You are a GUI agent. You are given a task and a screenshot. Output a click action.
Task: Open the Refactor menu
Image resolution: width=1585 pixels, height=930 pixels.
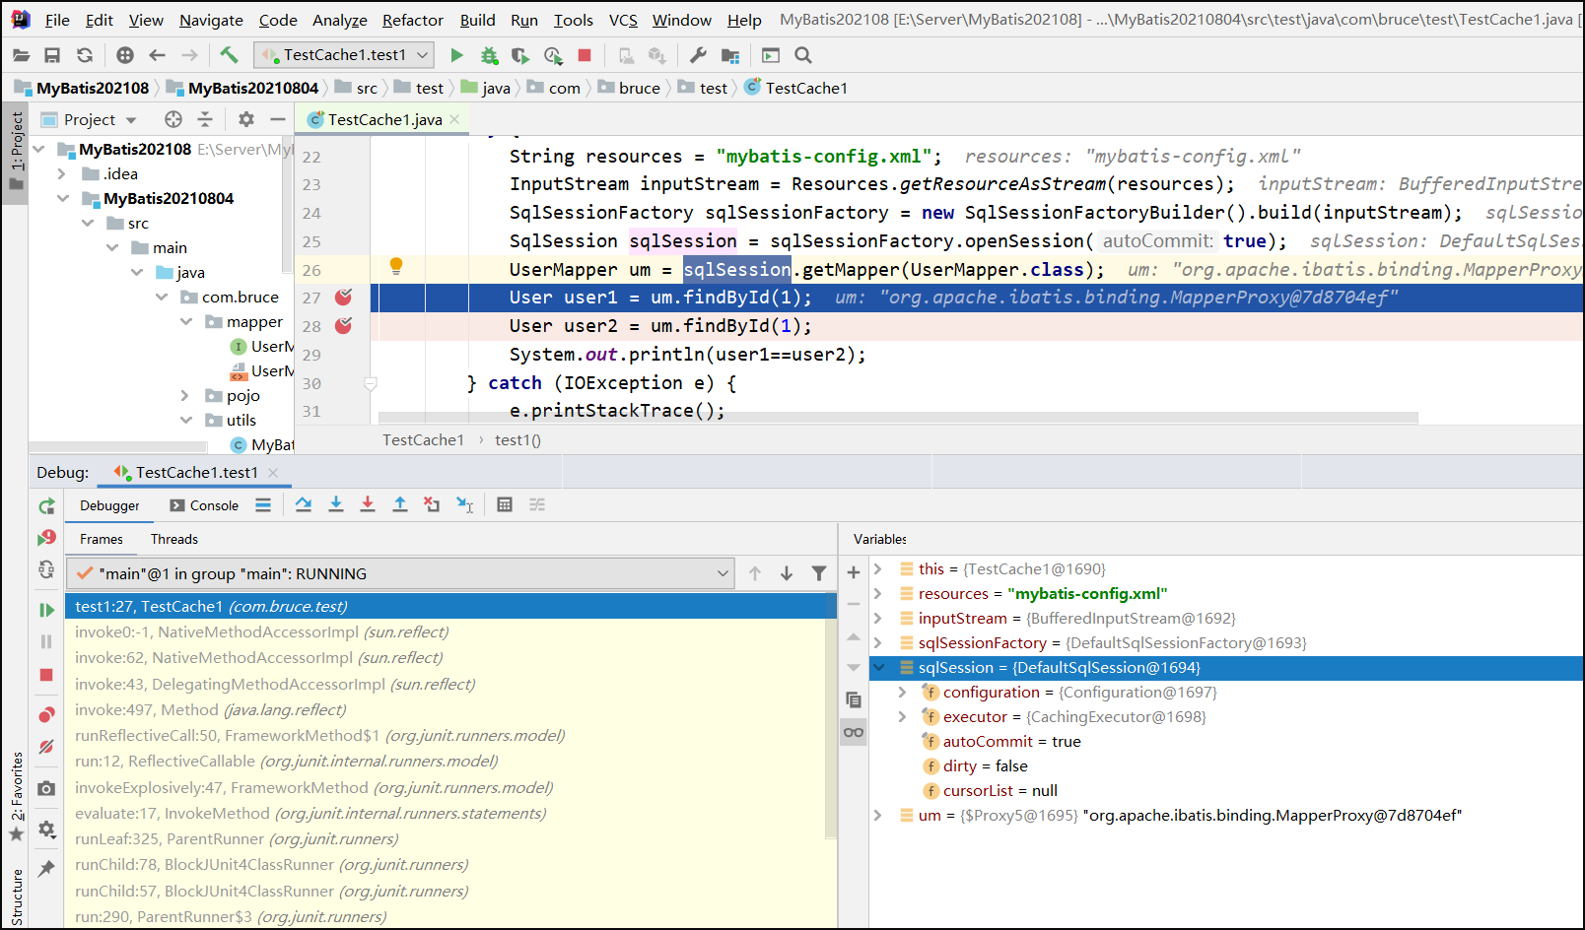coord(412,20)
